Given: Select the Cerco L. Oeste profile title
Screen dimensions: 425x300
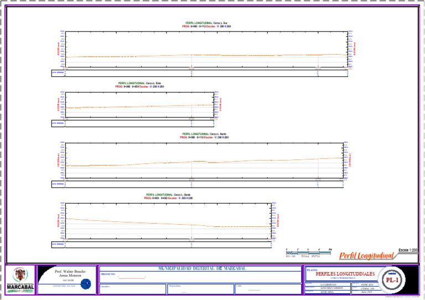Looking at the screenshot, I should (168, 196).
